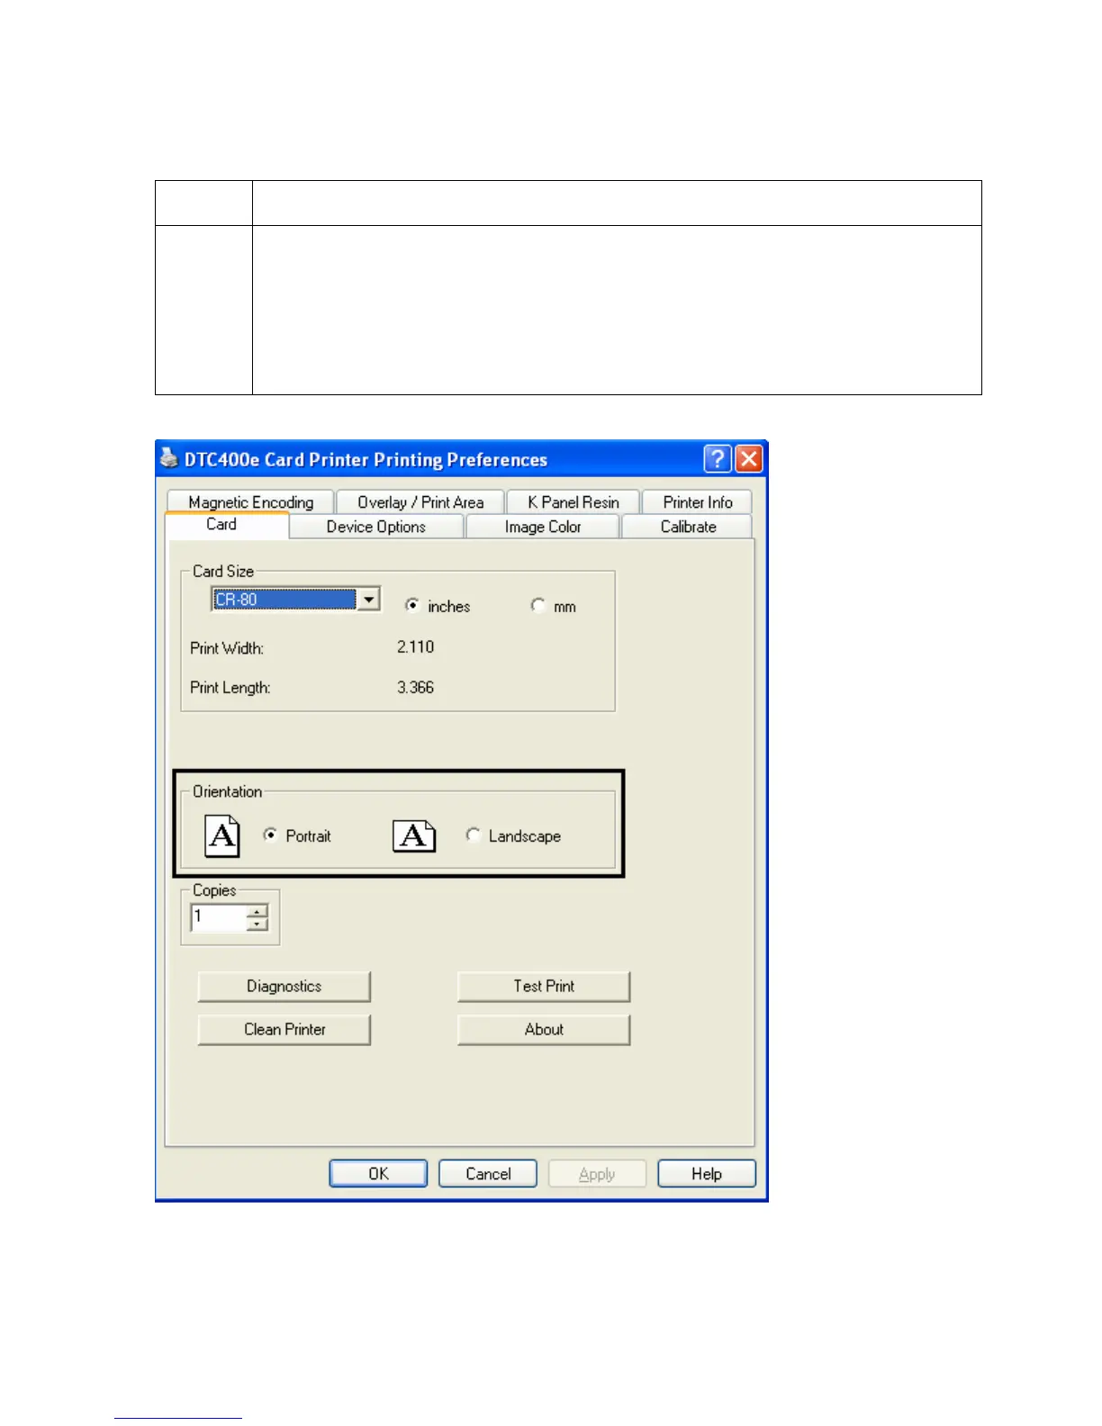Image resolution: width=1102 pixels, height=1426 pixels.
Task: Click the Print Width label
Action: pyautogui.click(x=227, y=648)
